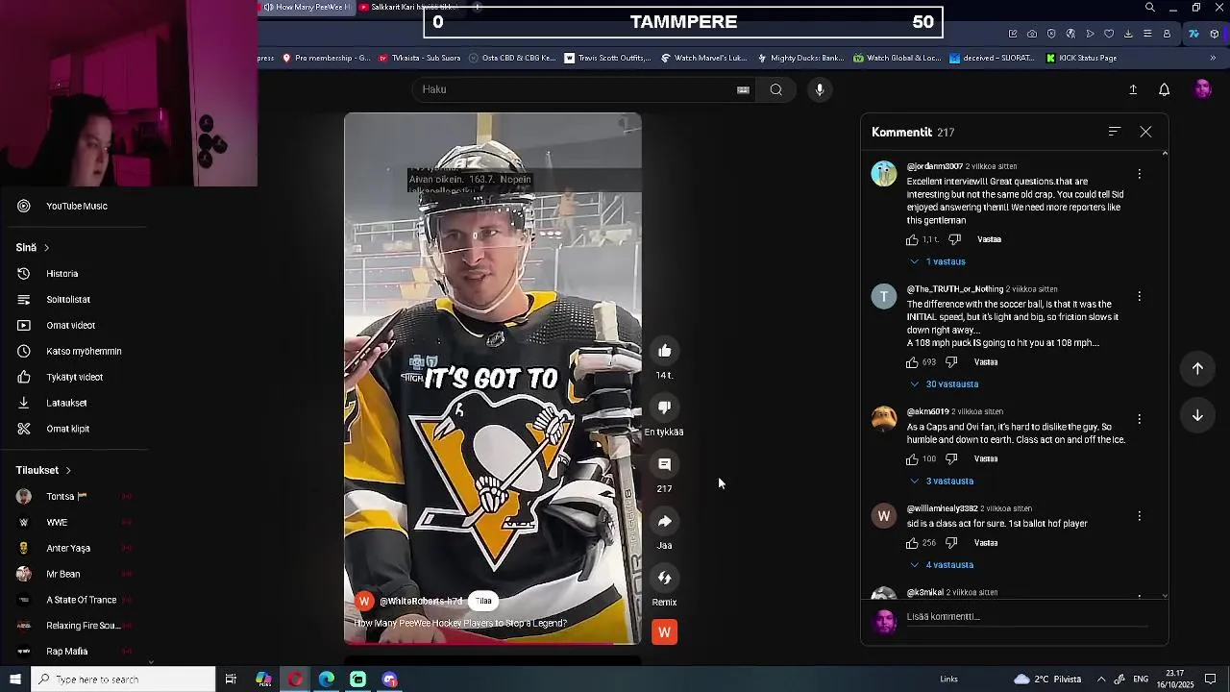Image resolution: width=1230 pixels, height=692 pixels.
Task: Click Windows Start button
Action: coord(15,680)
